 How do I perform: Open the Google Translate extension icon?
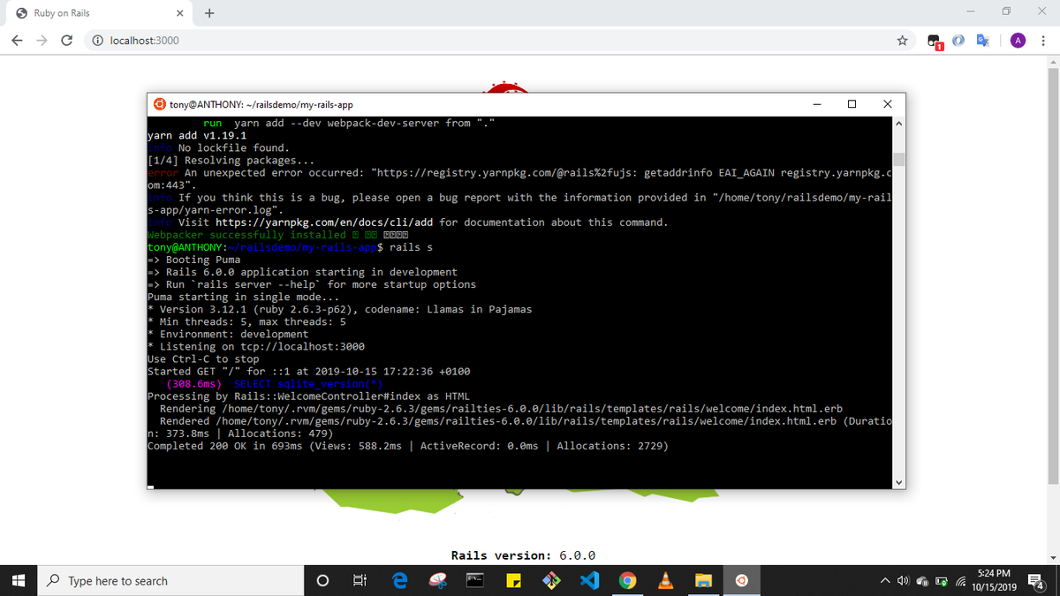(x=982, y=40)
